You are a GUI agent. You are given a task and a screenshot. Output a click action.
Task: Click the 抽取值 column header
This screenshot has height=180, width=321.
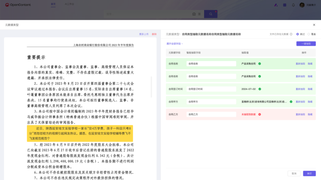point(245,53)
